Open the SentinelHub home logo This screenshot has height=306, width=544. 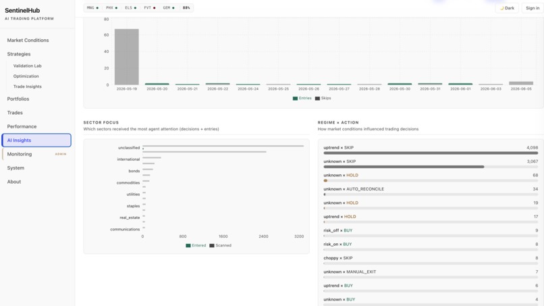click(x=22, y=10)
